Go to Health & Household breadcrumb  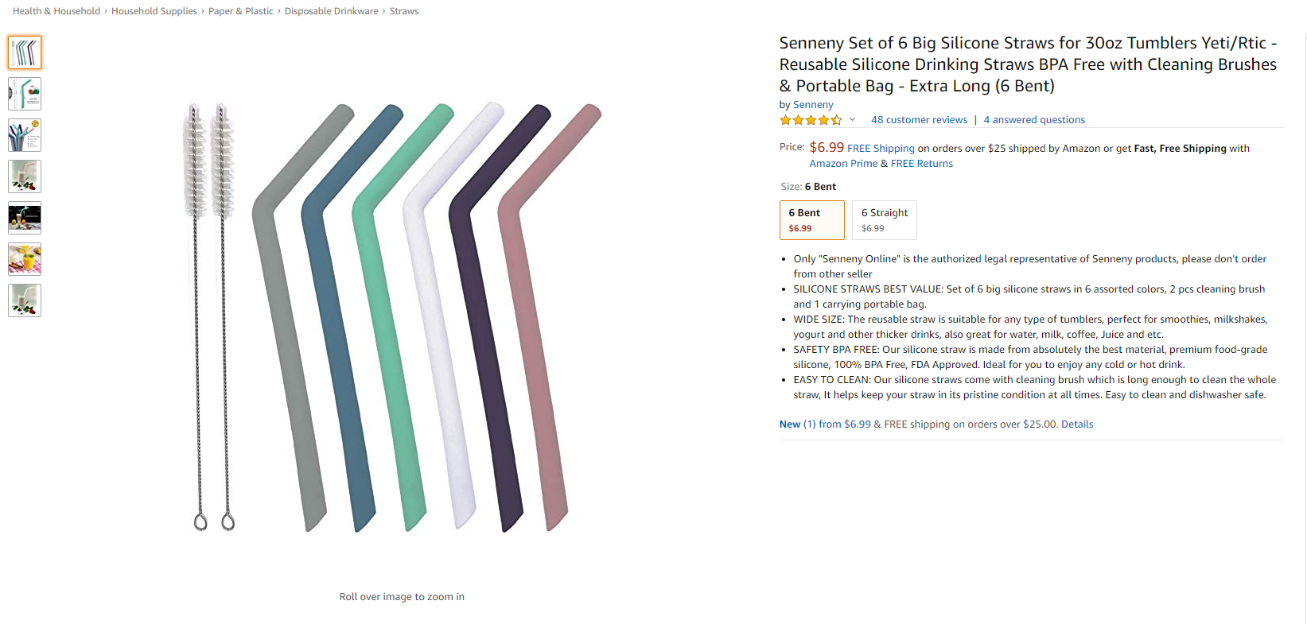coord(56,11)
